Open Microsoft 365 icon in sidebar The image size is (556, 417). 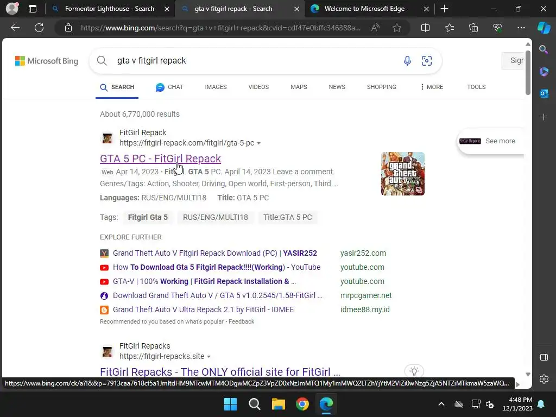544,72
